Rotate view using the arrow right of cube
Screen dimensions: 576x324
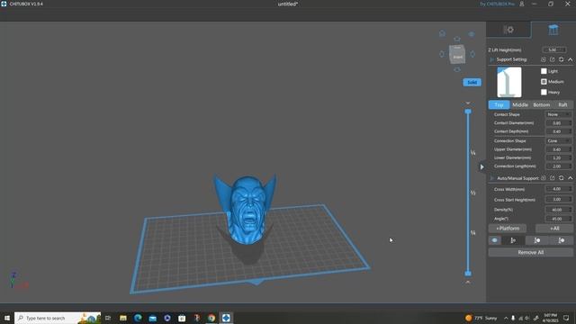tap(472, 54)
